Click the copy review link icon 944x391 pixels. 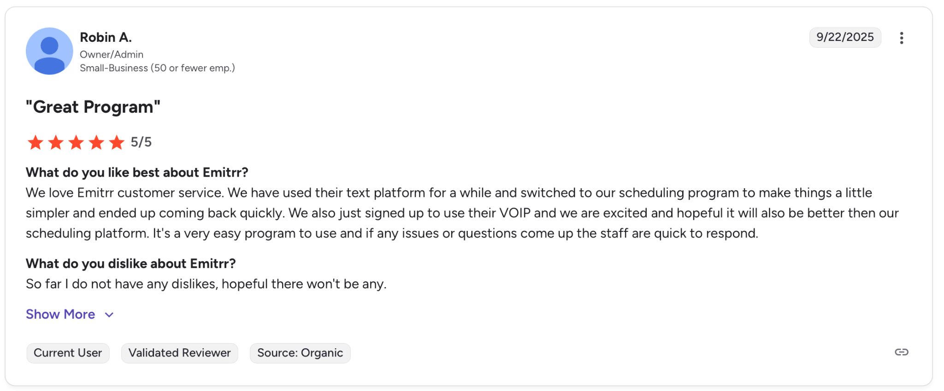(x=901, y=352)
